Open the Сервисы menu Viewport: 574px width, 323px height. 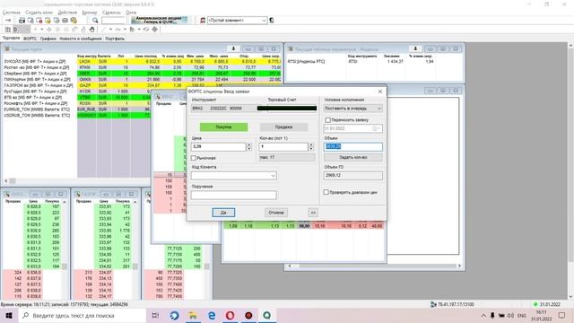point(111,13)
